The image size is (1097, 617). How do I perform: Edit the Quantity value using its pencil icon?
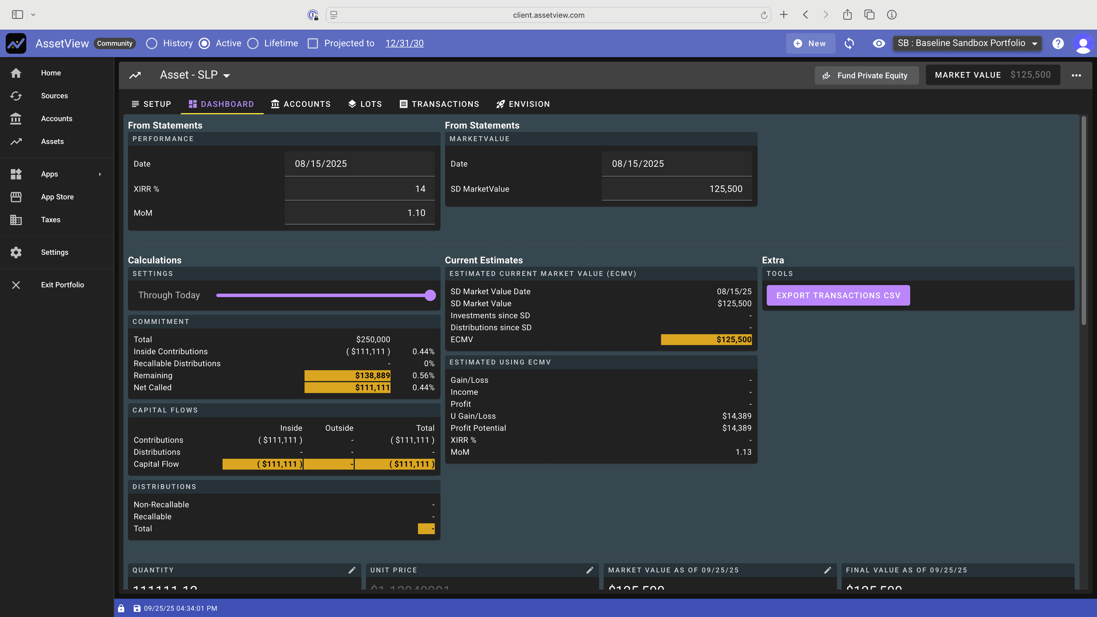352,570
